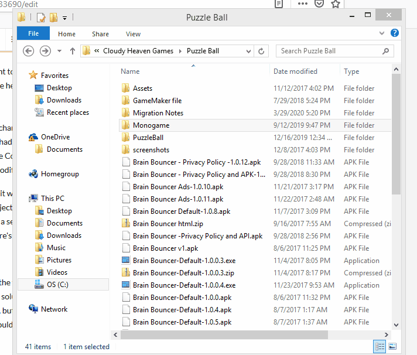Open Customize Quick Access Toolbar dropdown
Viewport: 417px width, 355px height.
tap(64, 18)
